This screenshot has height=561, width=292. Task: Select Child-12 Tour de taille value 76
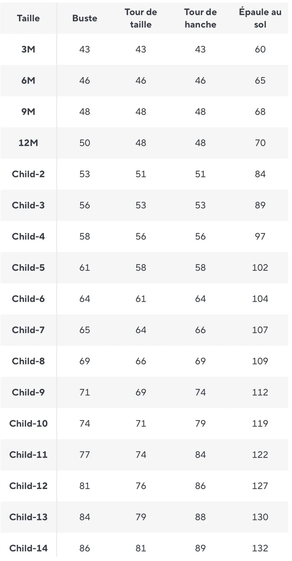(x=141, y=486)
